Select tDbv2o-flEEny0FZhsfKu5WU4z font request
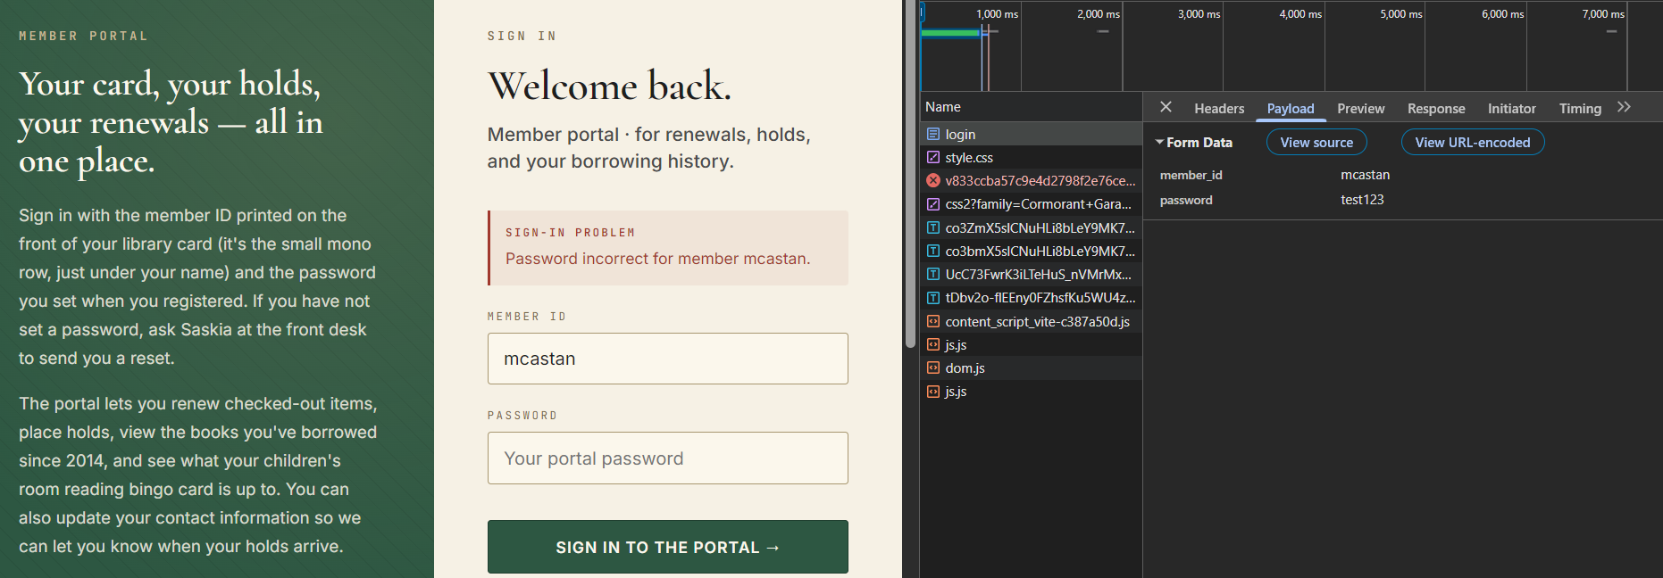Viewport: 1663px width, 578px height. (1031, 297)
